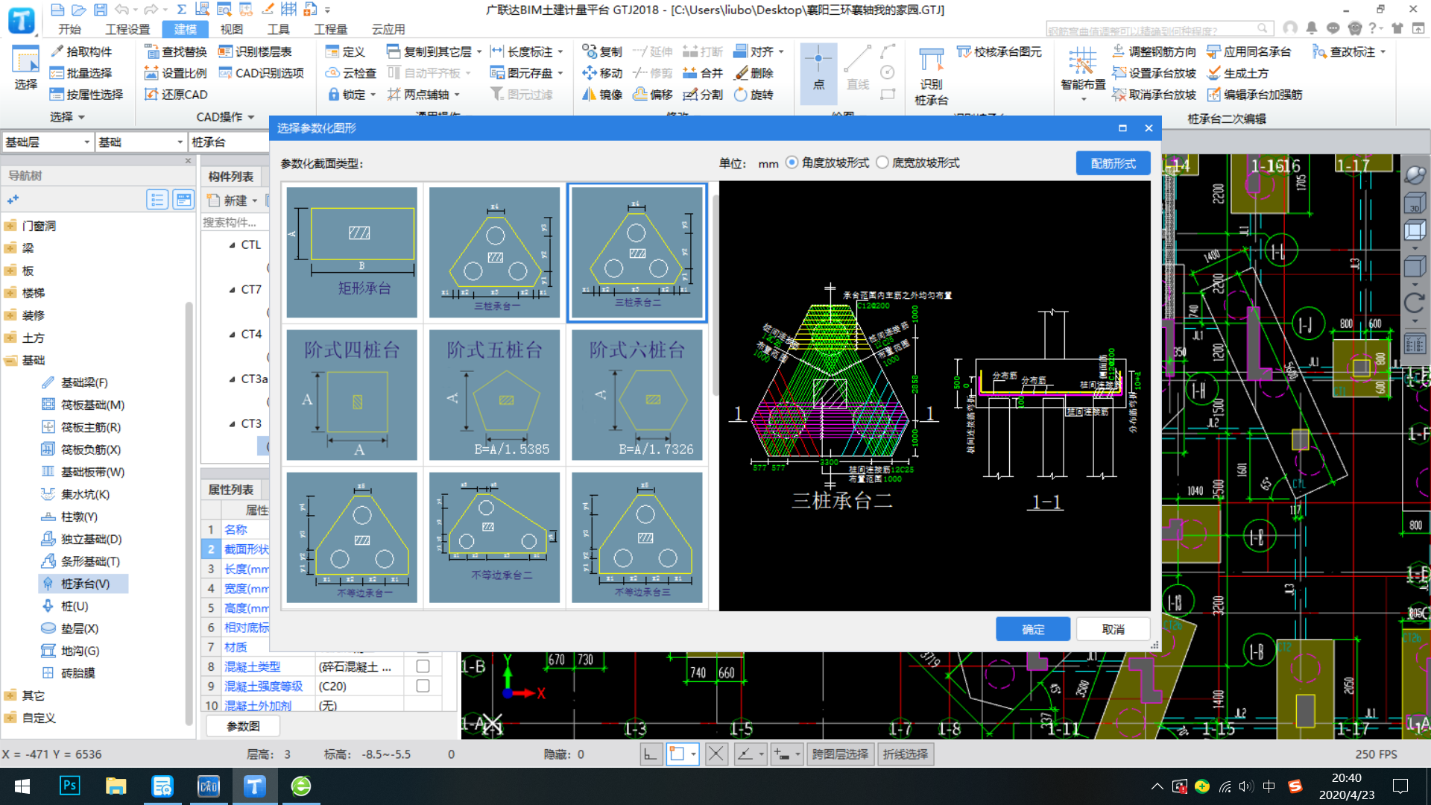1431x805 pixels.
Task: Switch to the 工程量 ribbon tab
Action: (x=330, y=29)
